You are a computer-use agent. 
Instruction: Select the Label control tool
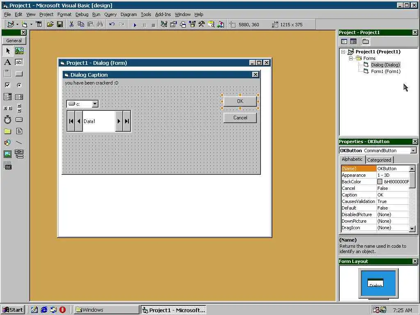(8, 62)
